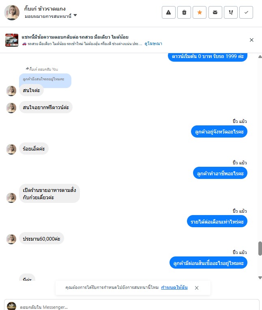Image resolution: width=262 pixels, height=310 pixels.
Task: Click the car ad thumbnail image
Action: pyautogui.click(x=12, y=40)
